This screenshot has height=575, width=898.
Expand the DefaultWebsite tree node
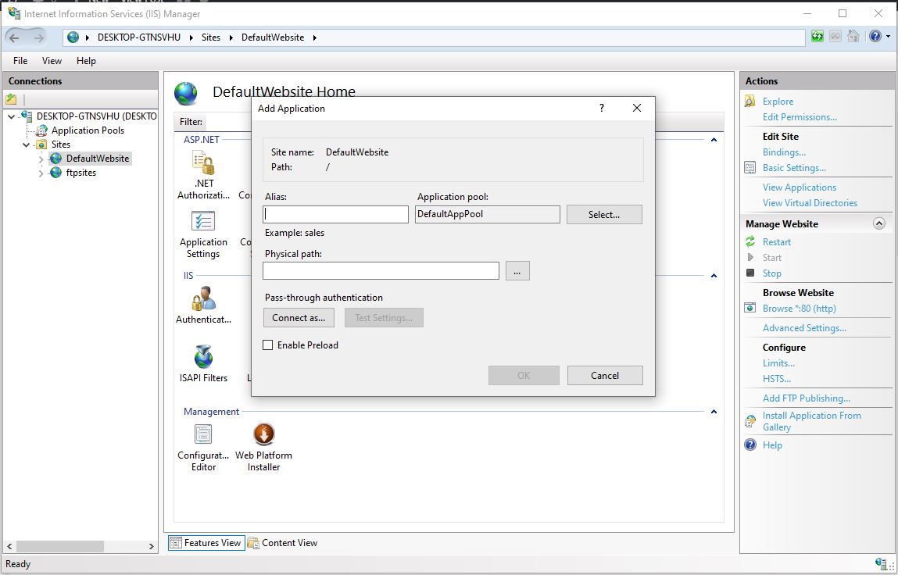41,159
